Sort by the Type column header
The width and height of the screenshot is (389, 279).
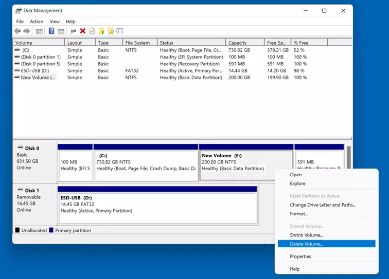tap(109, 43)
